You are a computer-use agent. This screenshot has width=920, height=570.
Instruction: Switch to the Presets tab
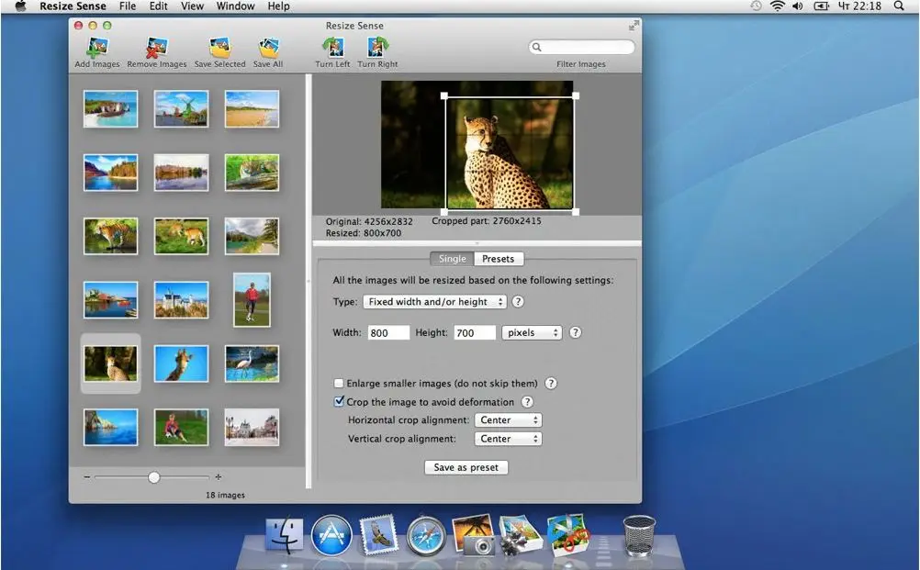click(499, 259)
